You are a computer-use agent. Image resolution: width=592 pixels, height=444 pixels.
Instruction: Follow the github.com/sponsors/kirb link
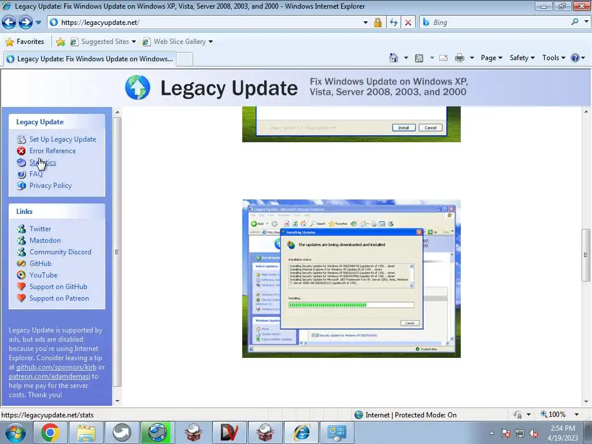coord(56,367)
